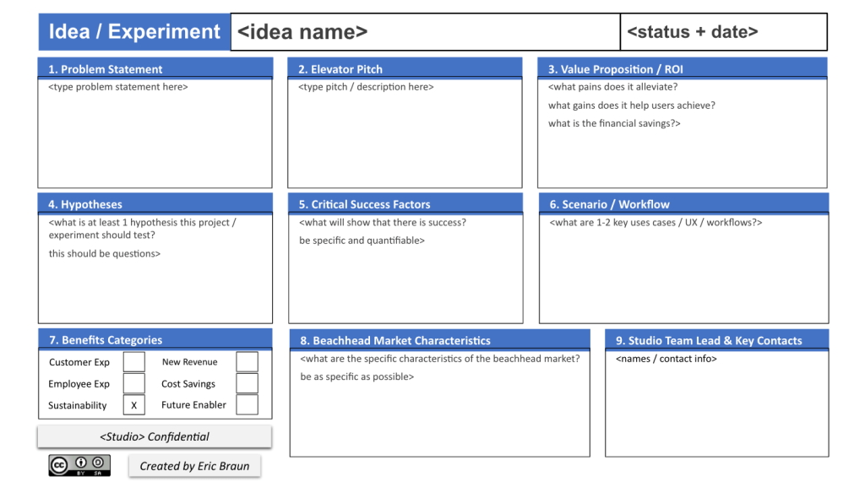Check the Employee Exp checkbox

tap(133, 383)
